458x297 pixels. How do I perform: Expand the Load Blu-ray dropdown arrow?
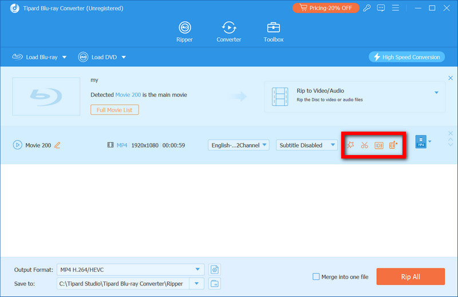pyautogui.click(x=64, y=57)
